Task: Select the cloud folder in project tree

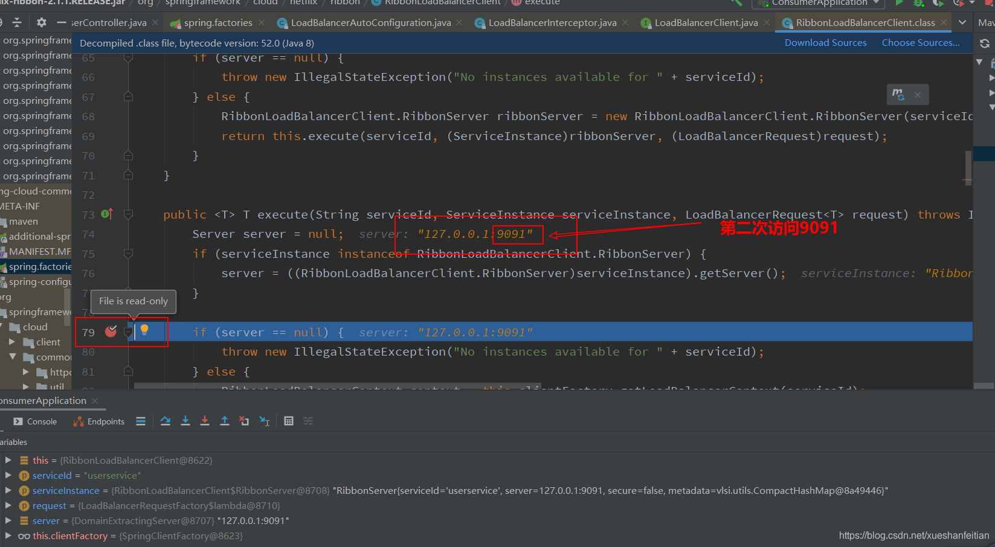Action: click(x=35, y=327)
